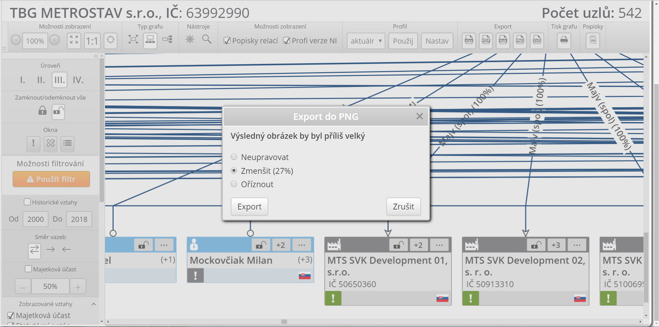
Task: Toggle fullscreen graph view icon
Action: [74, 41]
